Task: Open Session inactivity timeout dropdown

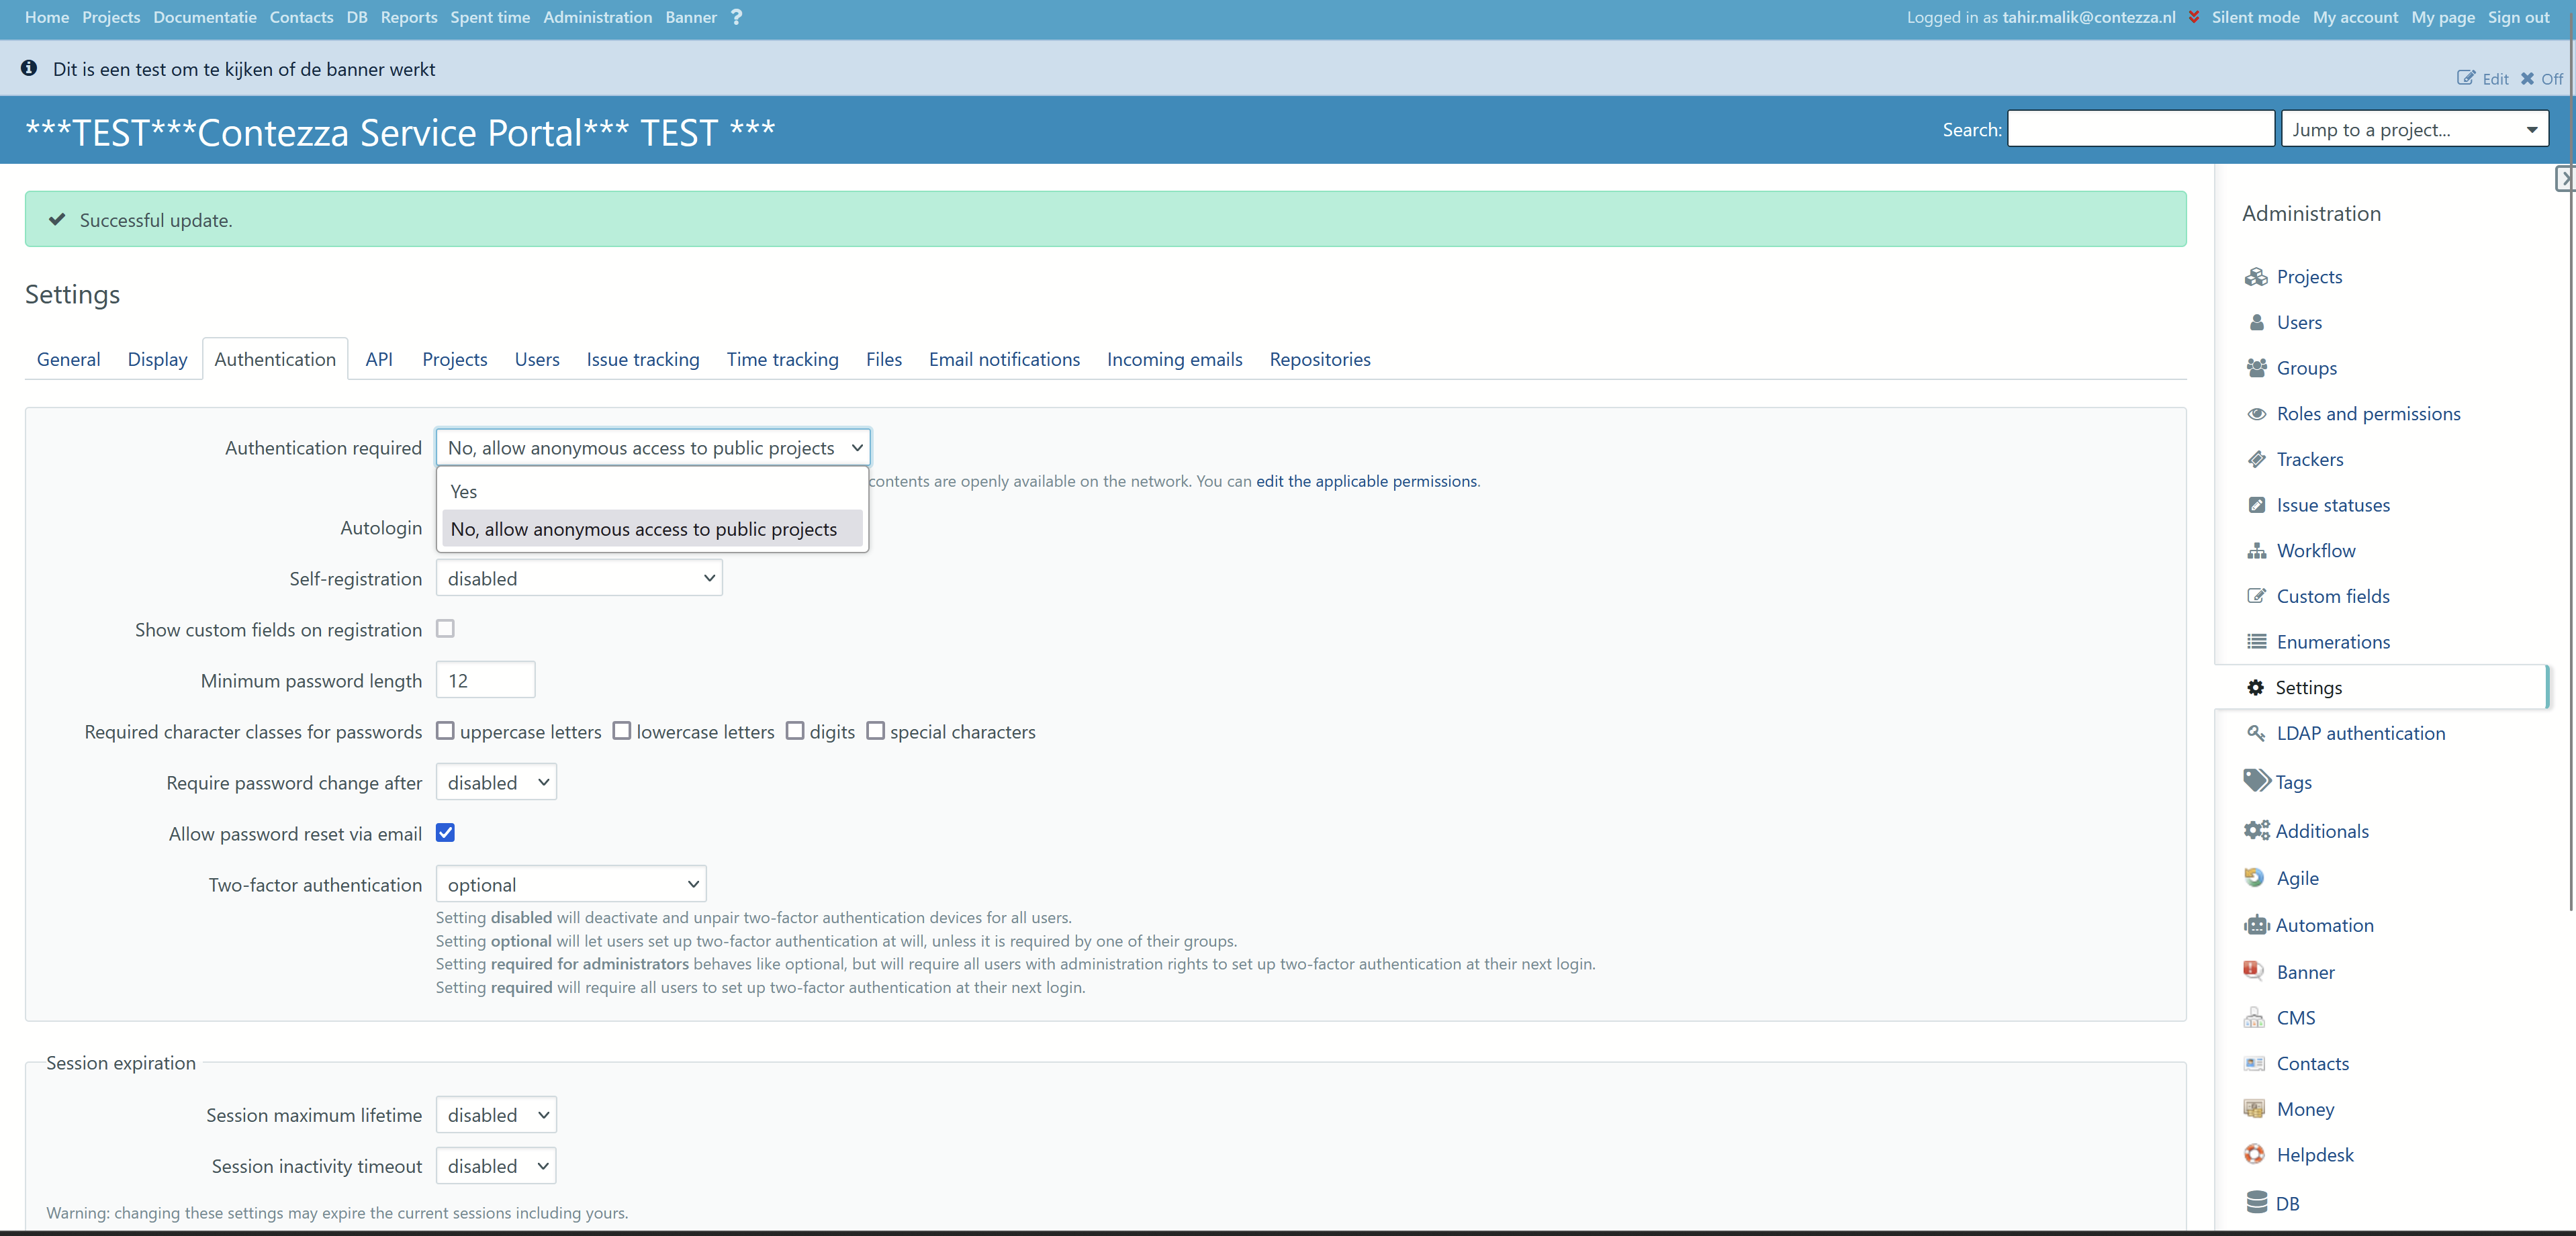Action: [496, 1165]
